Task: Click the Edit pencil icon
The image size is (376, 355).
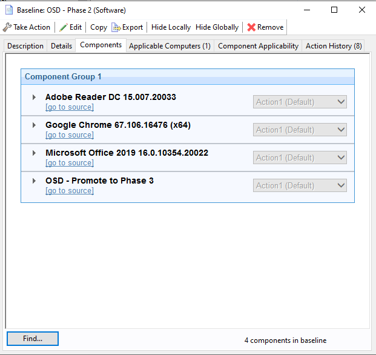Action: click(64, 27)
